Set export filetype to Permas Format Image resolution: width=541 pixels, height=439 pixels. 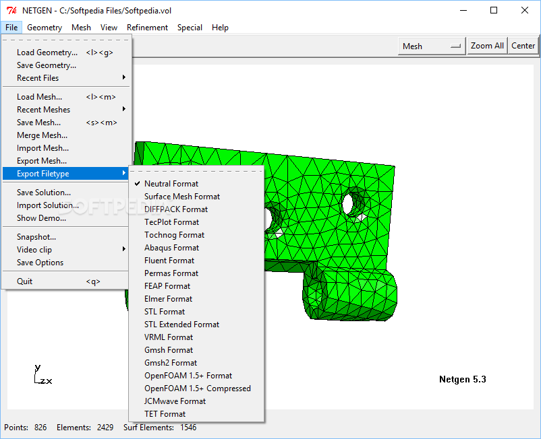pos(196,273)
